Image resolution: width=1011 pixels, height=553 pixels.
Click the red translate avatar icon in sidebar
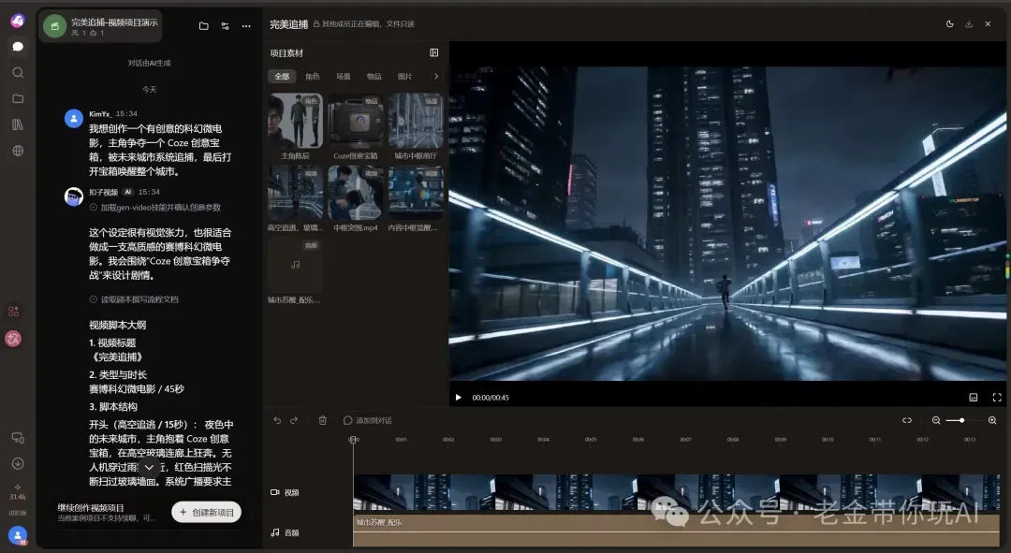[x=13, y=339]
